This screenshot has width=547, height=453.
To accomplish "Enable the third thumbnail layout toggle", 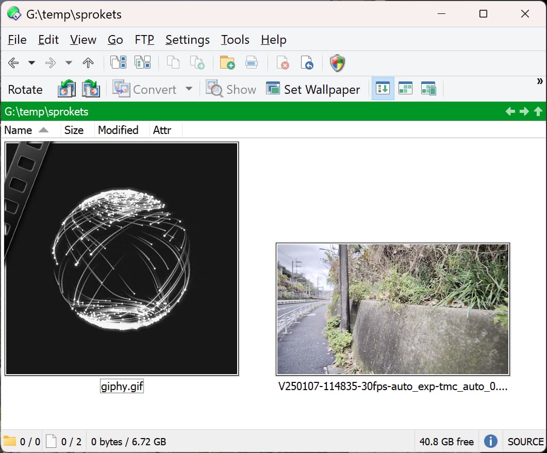I will 428,89.
